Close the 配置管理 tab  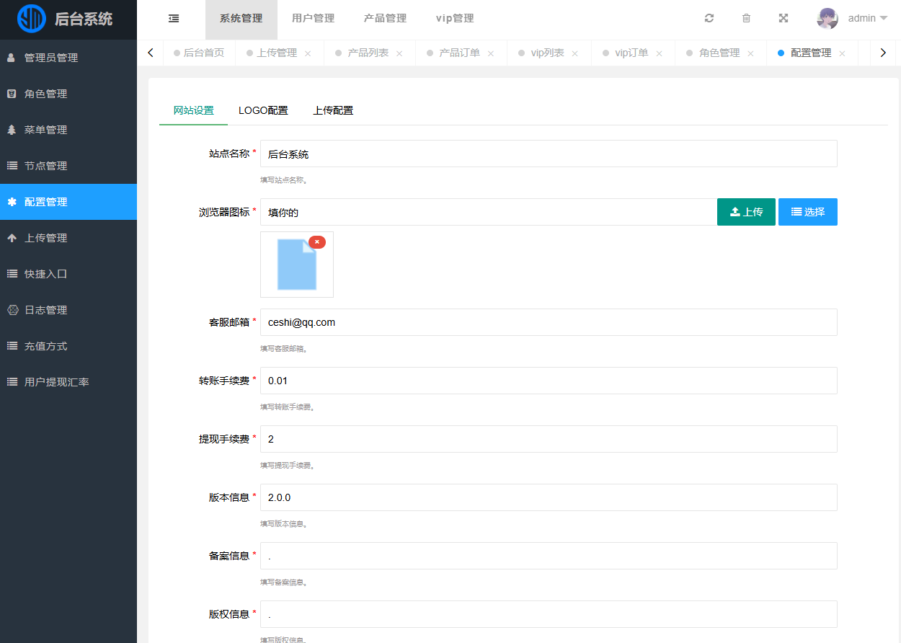point(842,53)
